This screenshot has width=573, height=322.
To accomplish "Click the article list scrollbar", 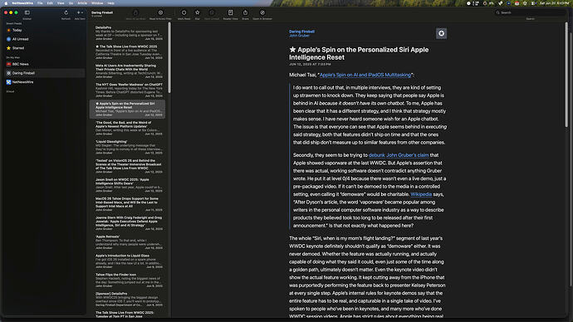I will [x=169, y=57].
